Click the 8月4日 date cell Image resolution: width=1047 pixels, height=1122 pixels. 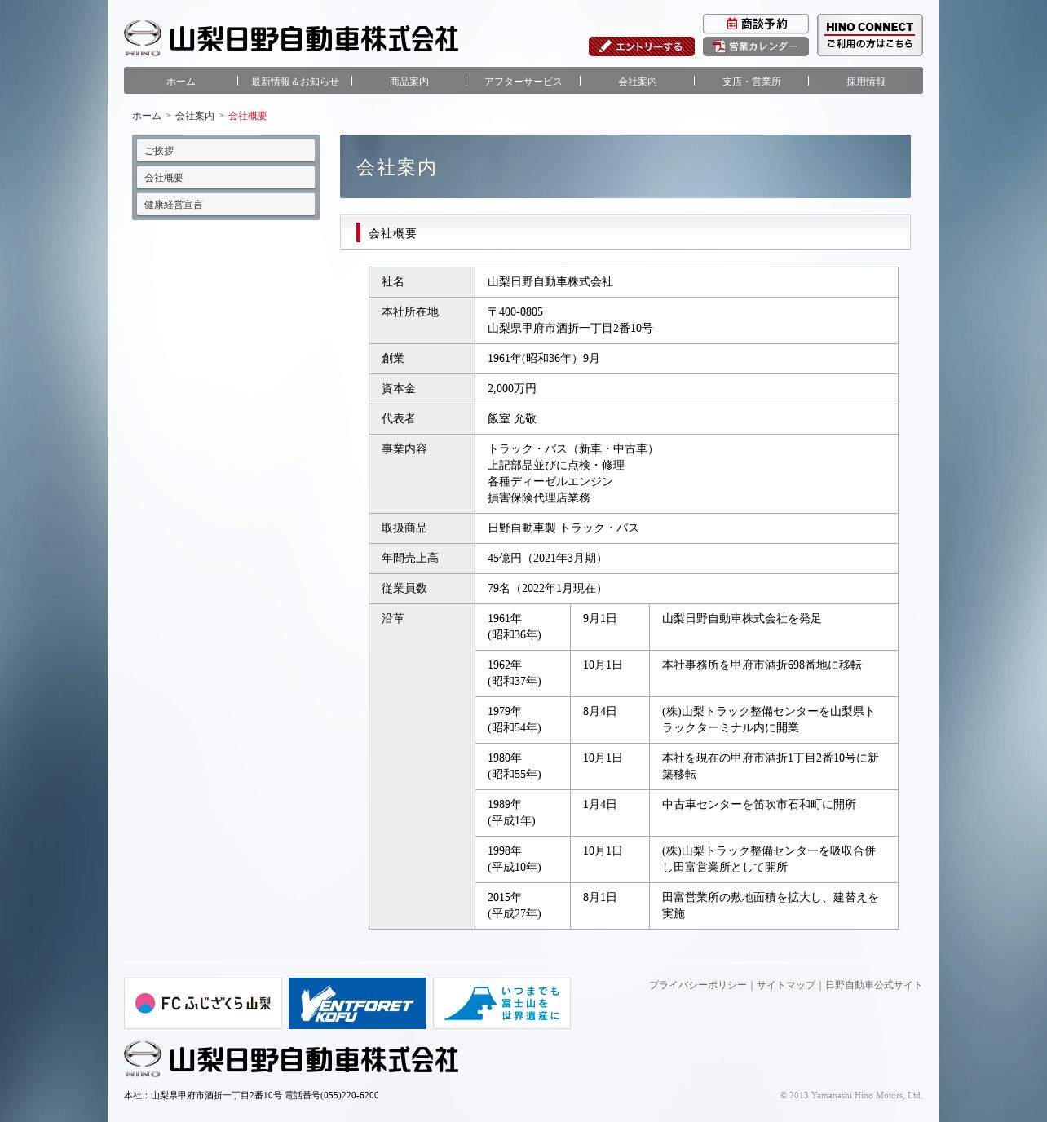click(x=610, y=720)
